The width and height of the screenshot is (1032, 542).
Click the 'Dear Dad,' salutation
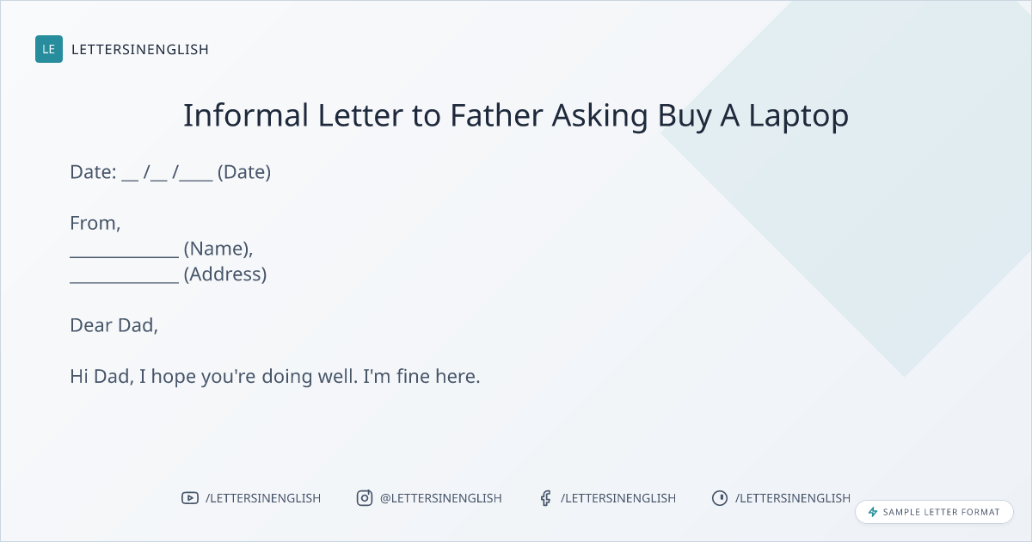click(114, 325)
